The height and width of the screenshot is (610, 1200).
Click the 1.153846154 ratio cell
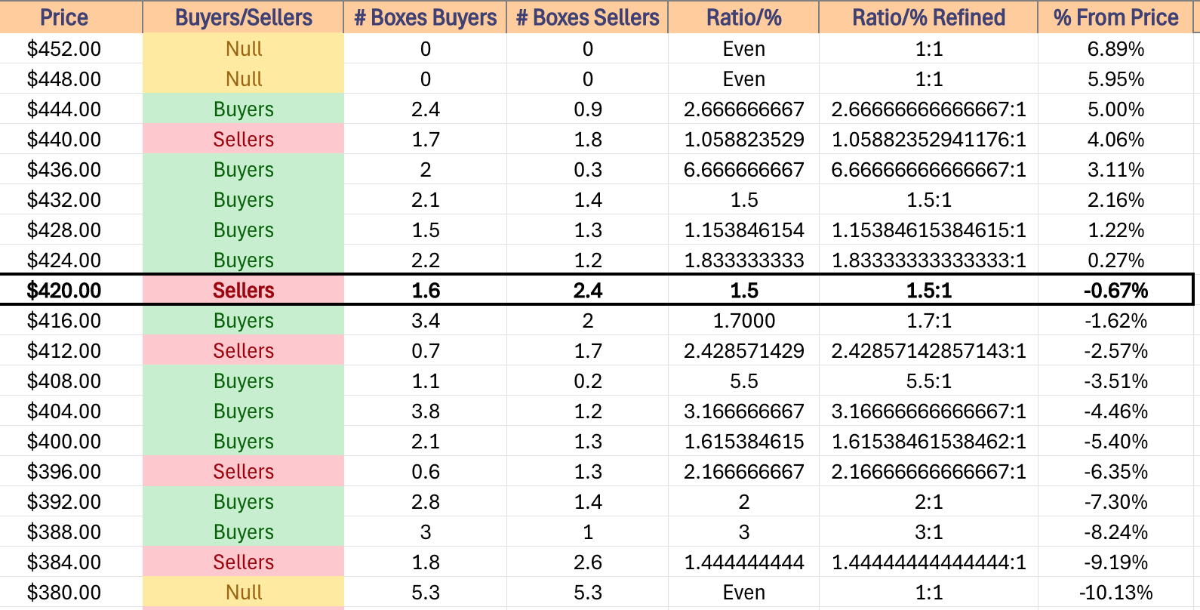(x=743, y=230)
